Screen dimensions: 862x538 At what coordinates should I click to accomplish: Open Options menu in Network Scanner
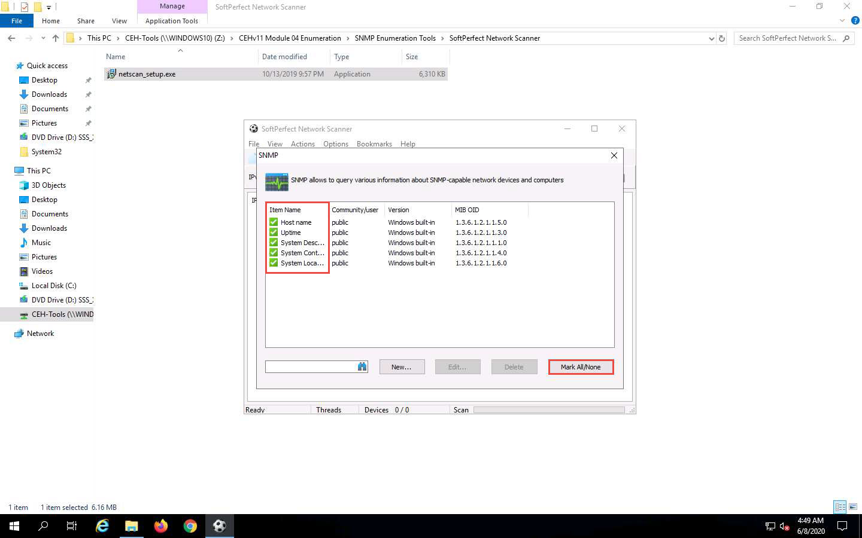pyautogui.click(x=336, y=144)
